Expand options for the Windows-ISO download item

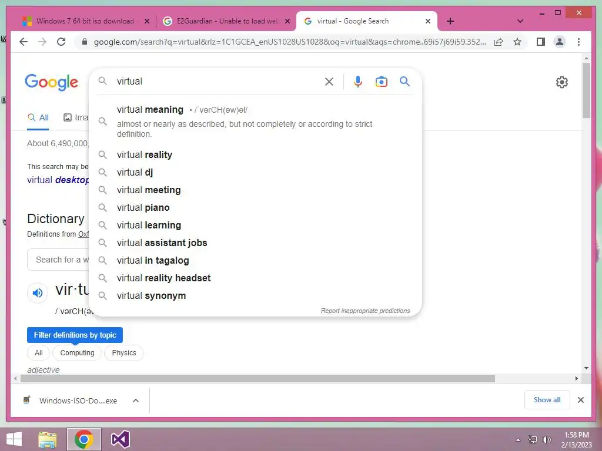(136, 400)
